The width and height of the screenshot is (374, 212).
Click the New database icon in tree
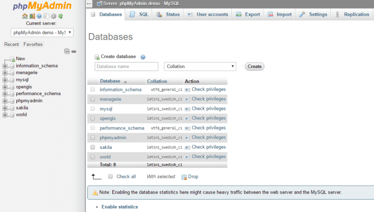pyautogui.click(x=12, y=59)
